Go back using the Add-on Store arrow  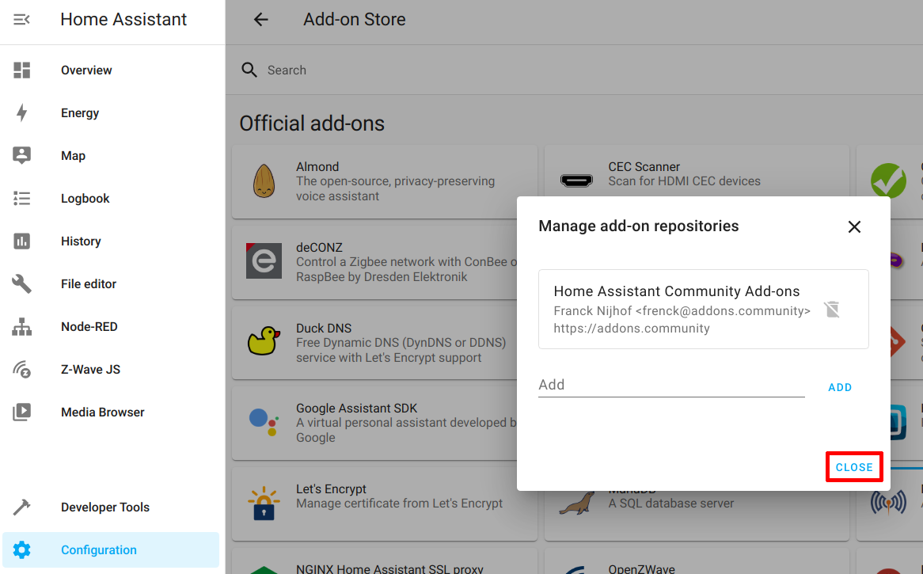tap(260, 20)
